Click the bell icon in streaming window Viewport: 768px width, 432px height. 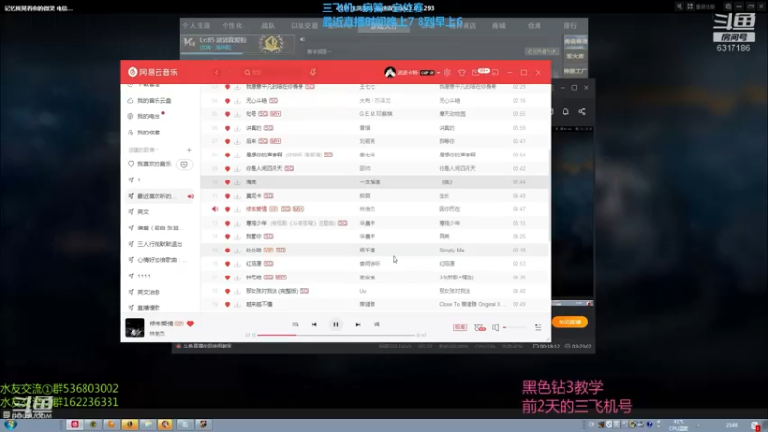565,111
